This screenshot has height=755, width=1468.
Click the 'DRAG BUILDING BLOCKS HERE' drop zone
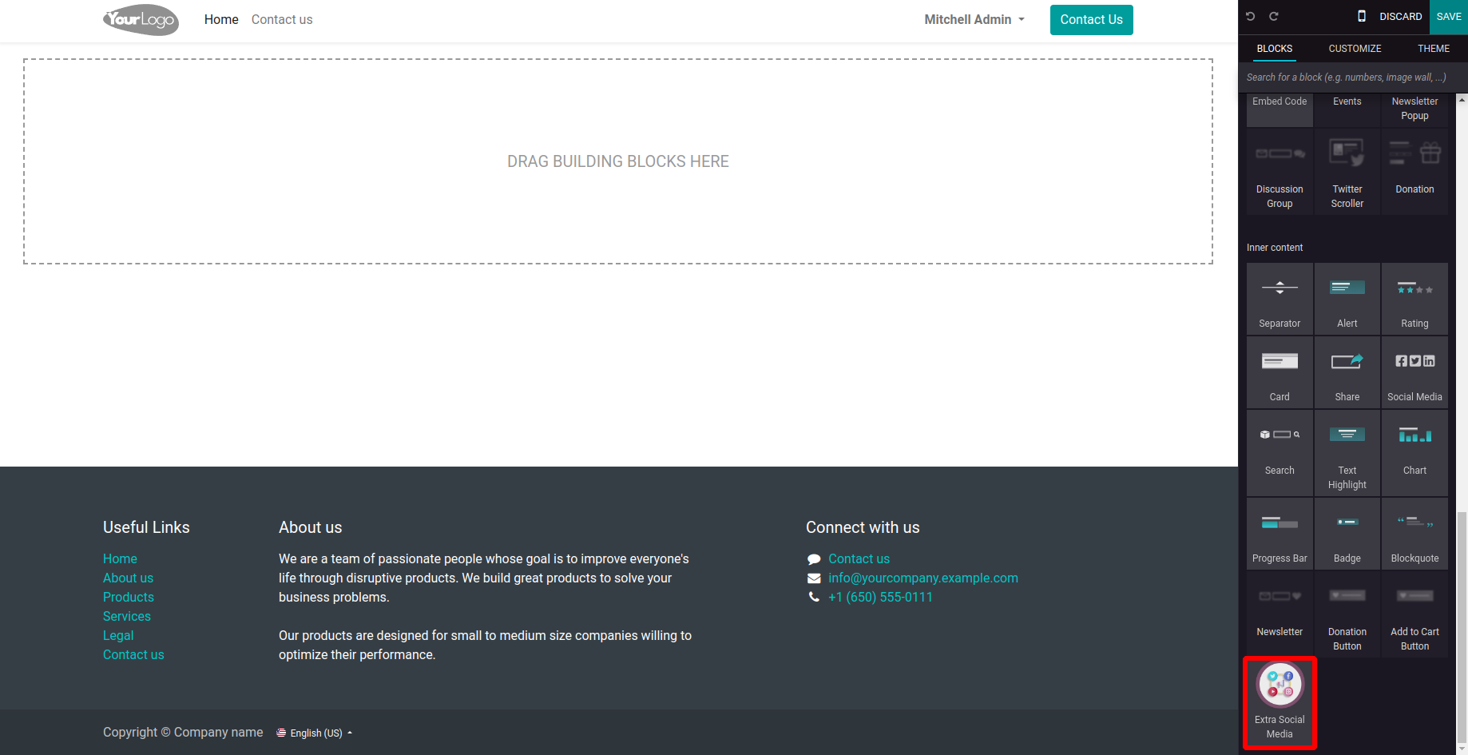[x=618, y=161]
